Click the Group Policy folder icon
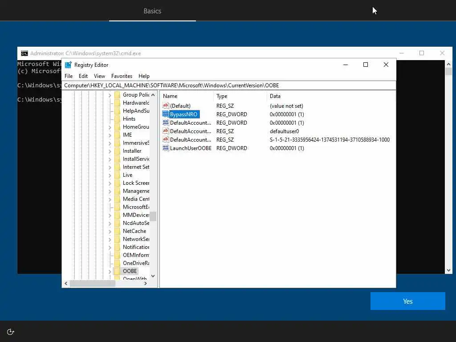 [x=117, y=94]
